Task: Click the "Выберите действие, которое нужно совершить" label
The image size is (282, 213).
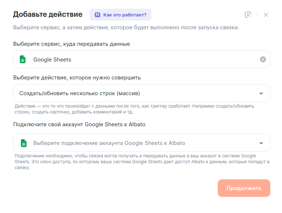Action: [x=77, y=78]
